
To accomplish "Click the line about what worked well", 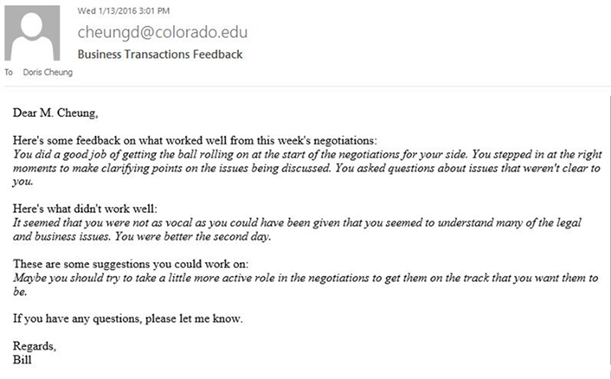I will coord(195,140).
